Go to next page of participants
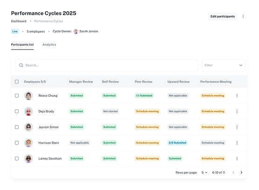This screenshot has width=259, height=190. coord(241,172)
